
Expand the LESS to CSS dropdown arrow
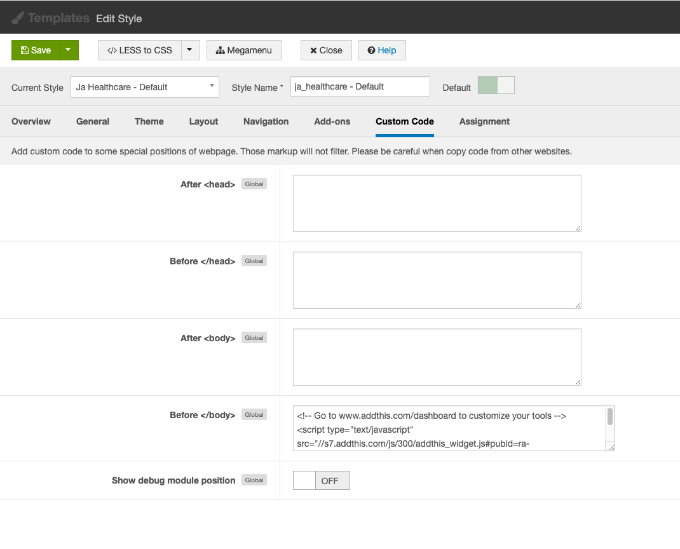[x=190, y=50]
